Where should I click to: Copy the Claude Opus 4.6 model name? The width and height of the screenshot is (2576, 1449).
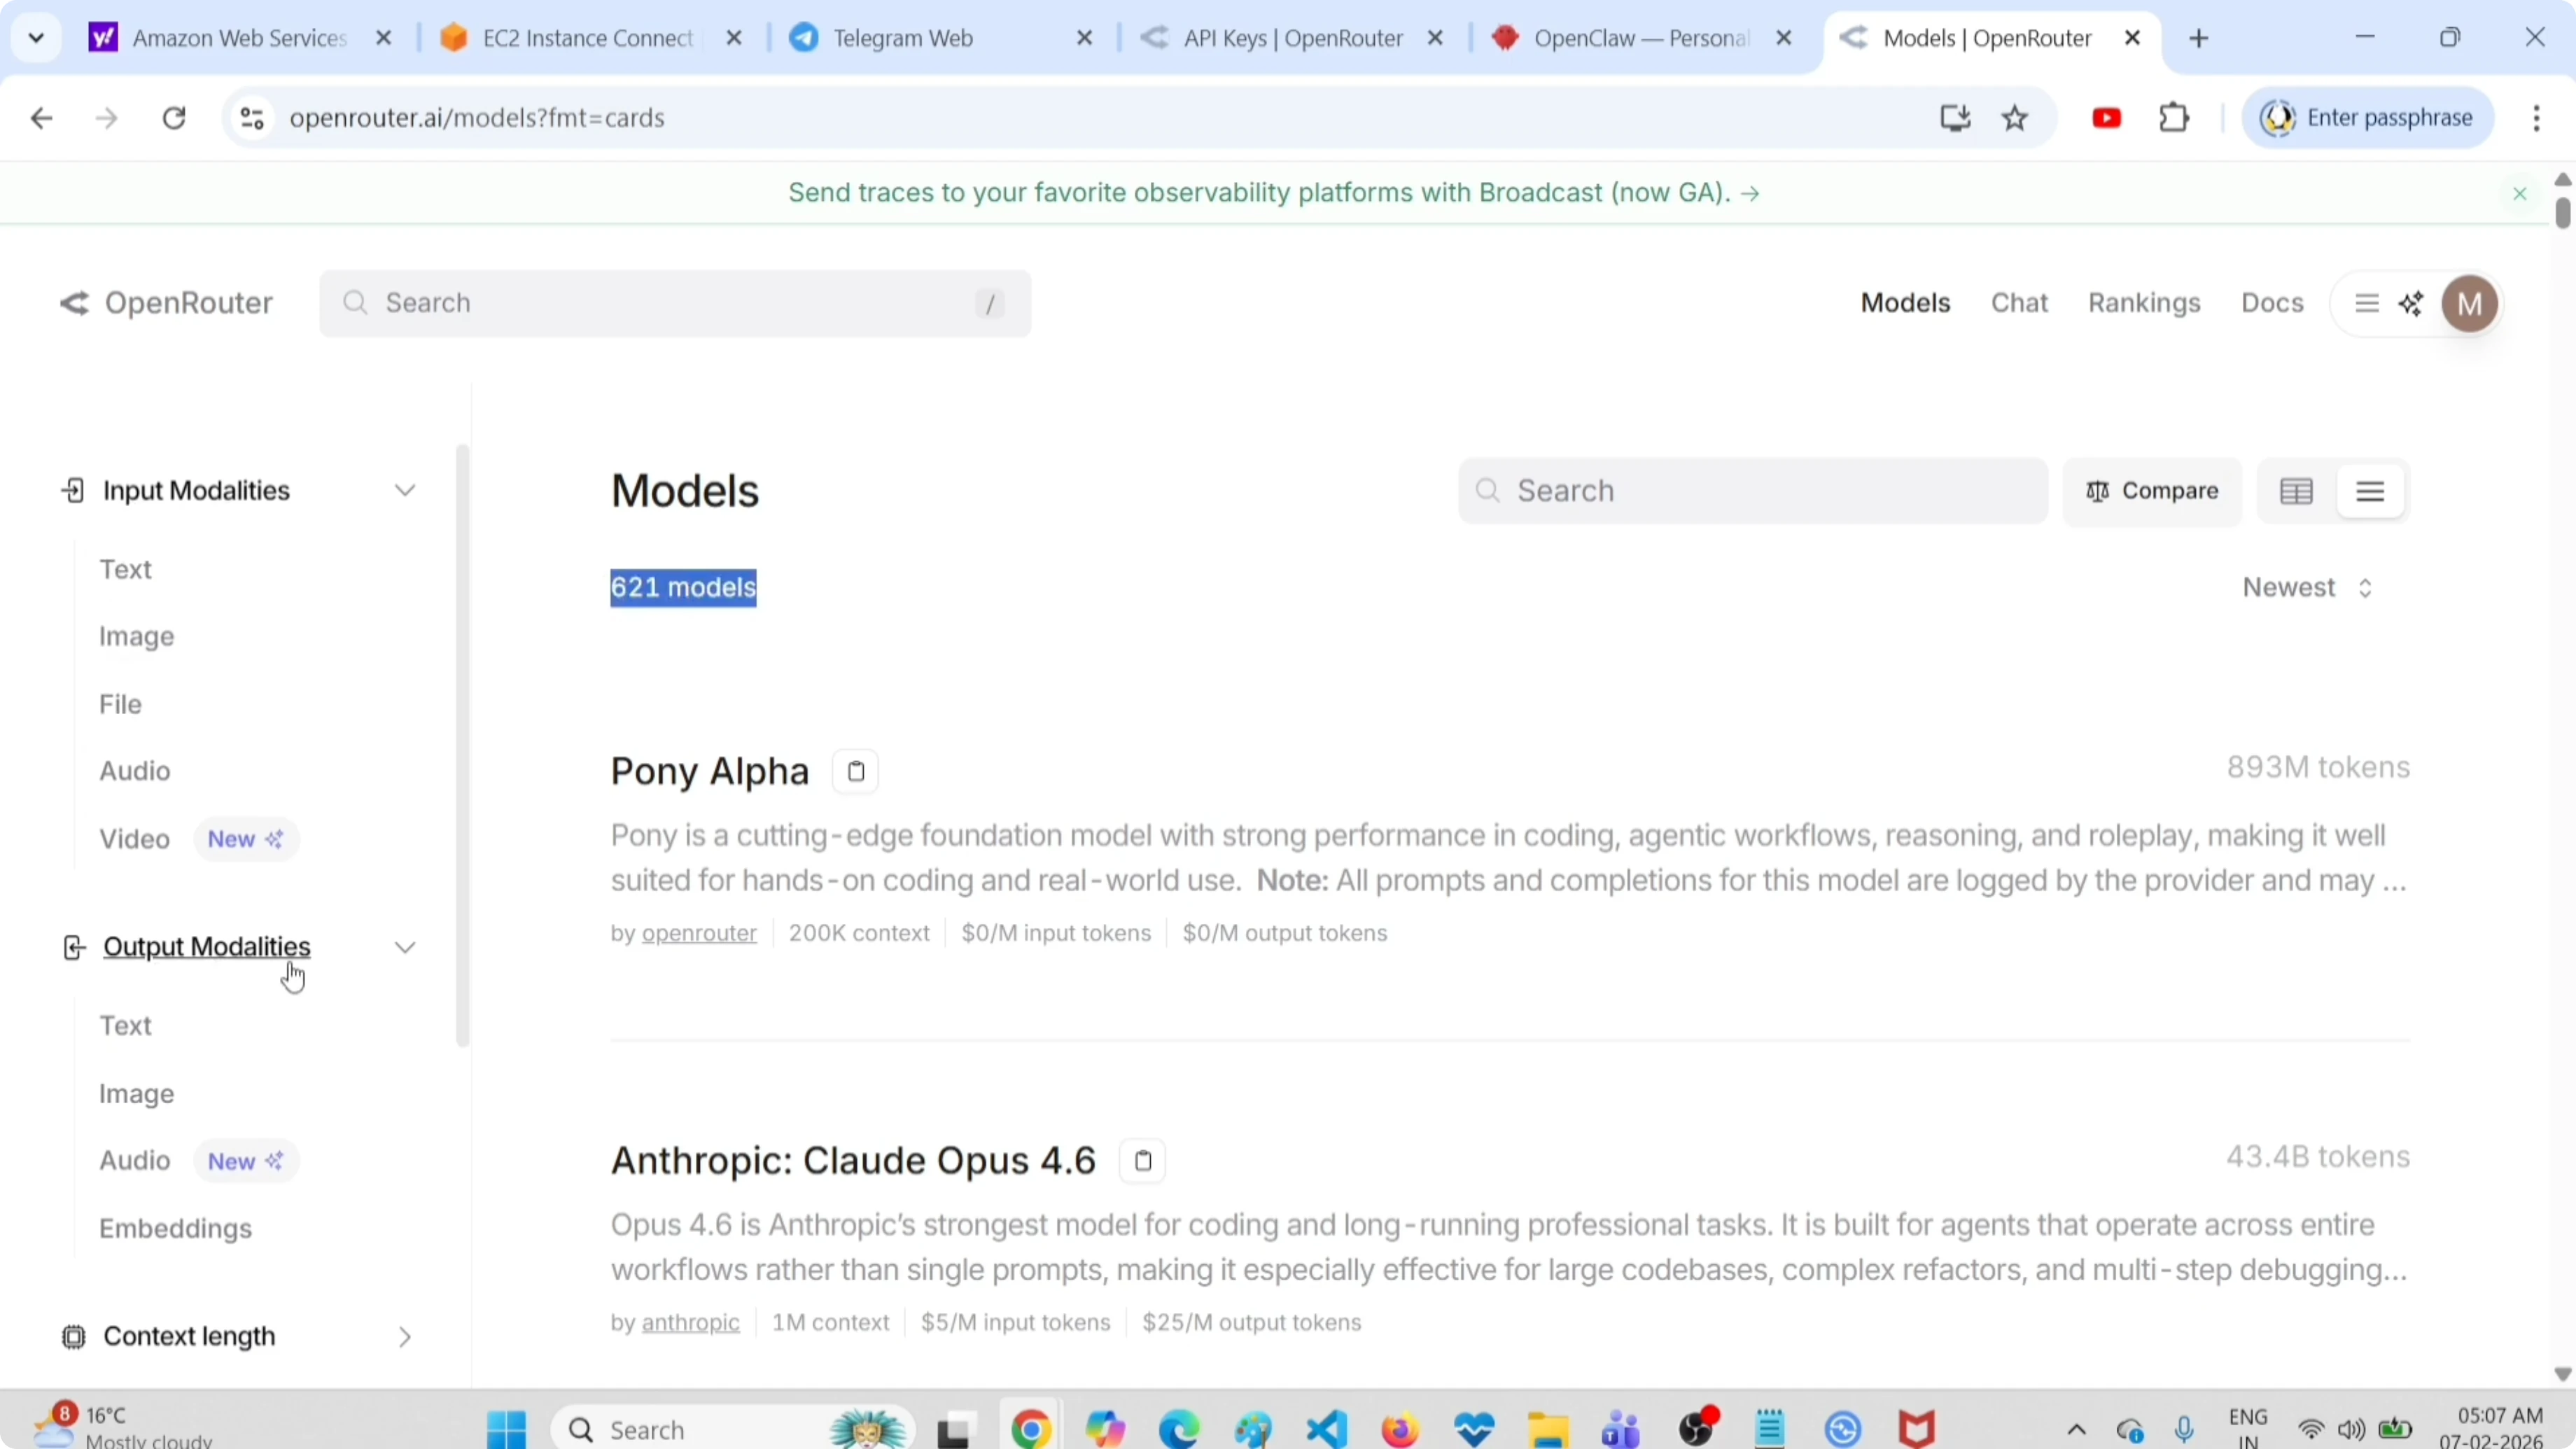[1142, 1160]
